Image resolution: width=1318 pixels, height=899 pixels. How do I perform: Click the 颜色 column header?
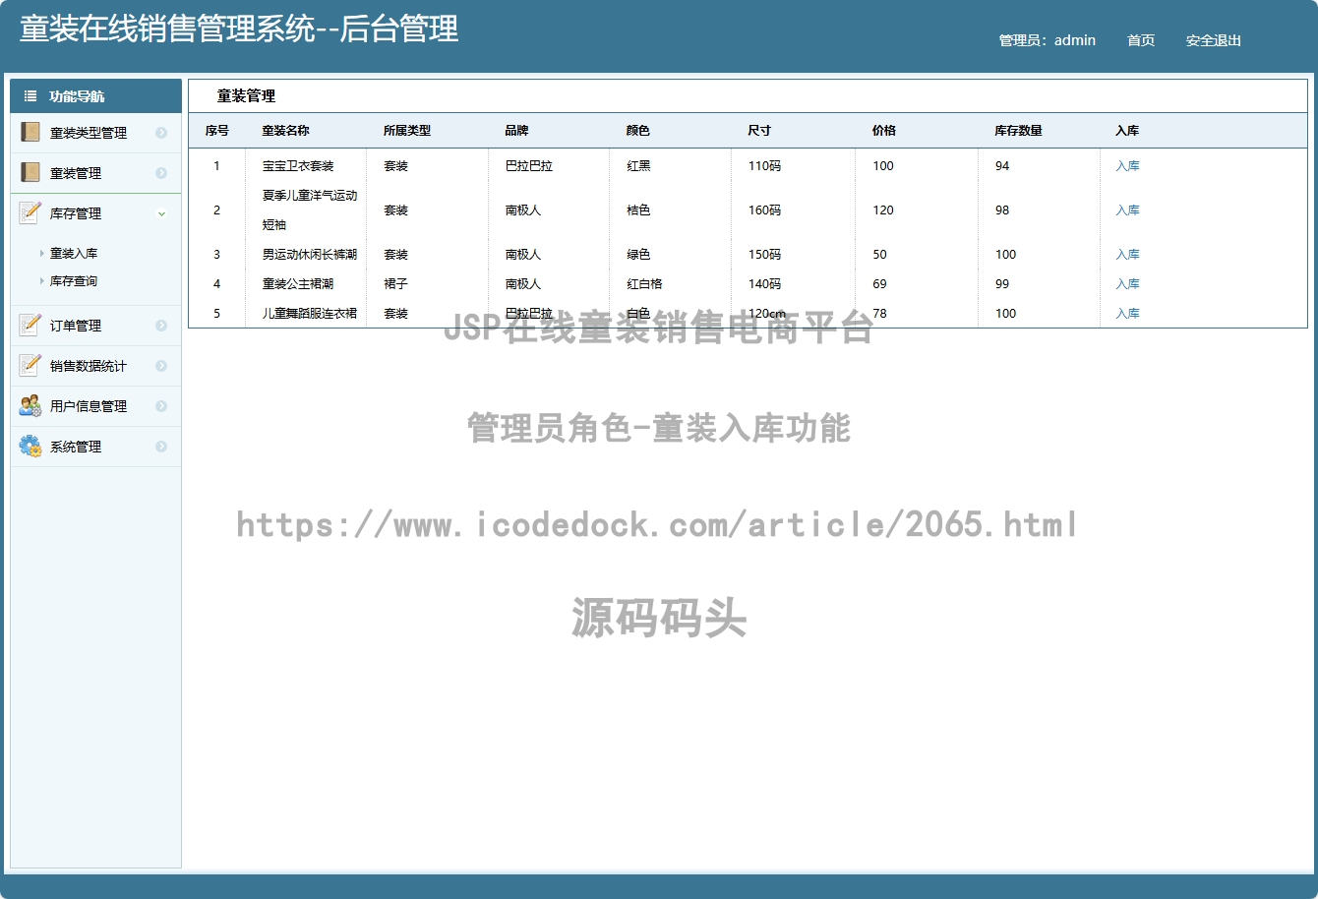pyautogui.click(x=638, y=131)
